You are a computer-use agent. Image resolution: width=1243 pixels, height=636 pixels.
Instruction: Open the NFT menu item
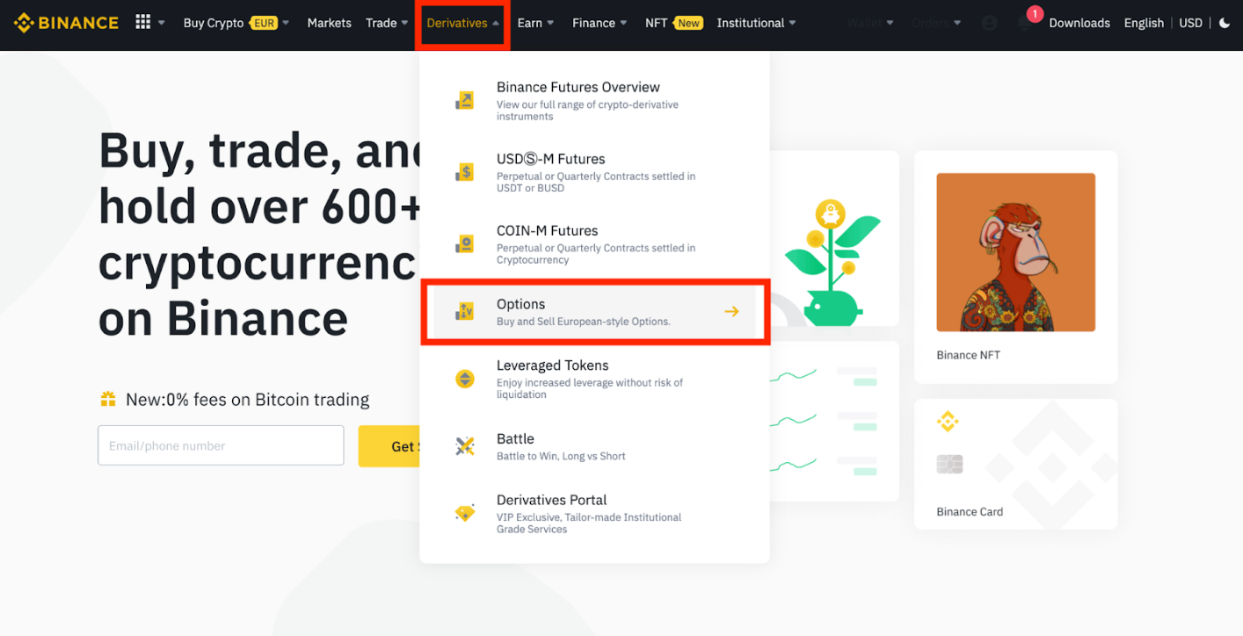(656, 23)
